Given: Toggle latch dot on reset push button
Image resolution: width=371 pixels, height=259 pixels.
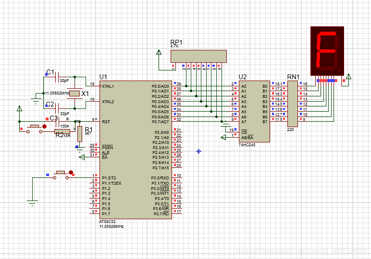Looking at the screenshot, I should [x=45, y=127].
